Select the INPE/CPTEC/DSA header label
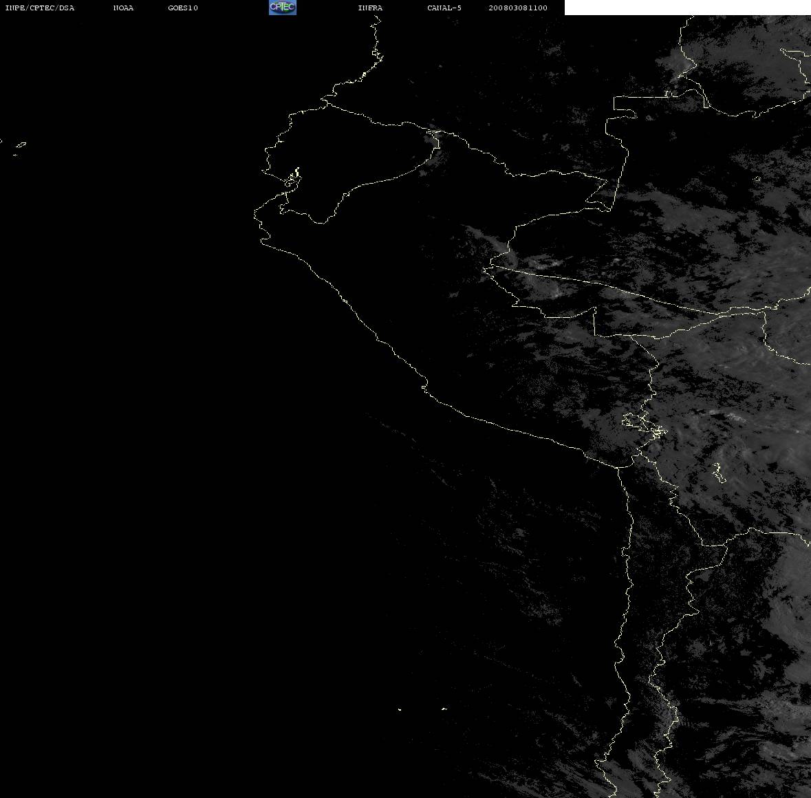Viewport: 811px width, 798px height. click(x=40, y=8)
